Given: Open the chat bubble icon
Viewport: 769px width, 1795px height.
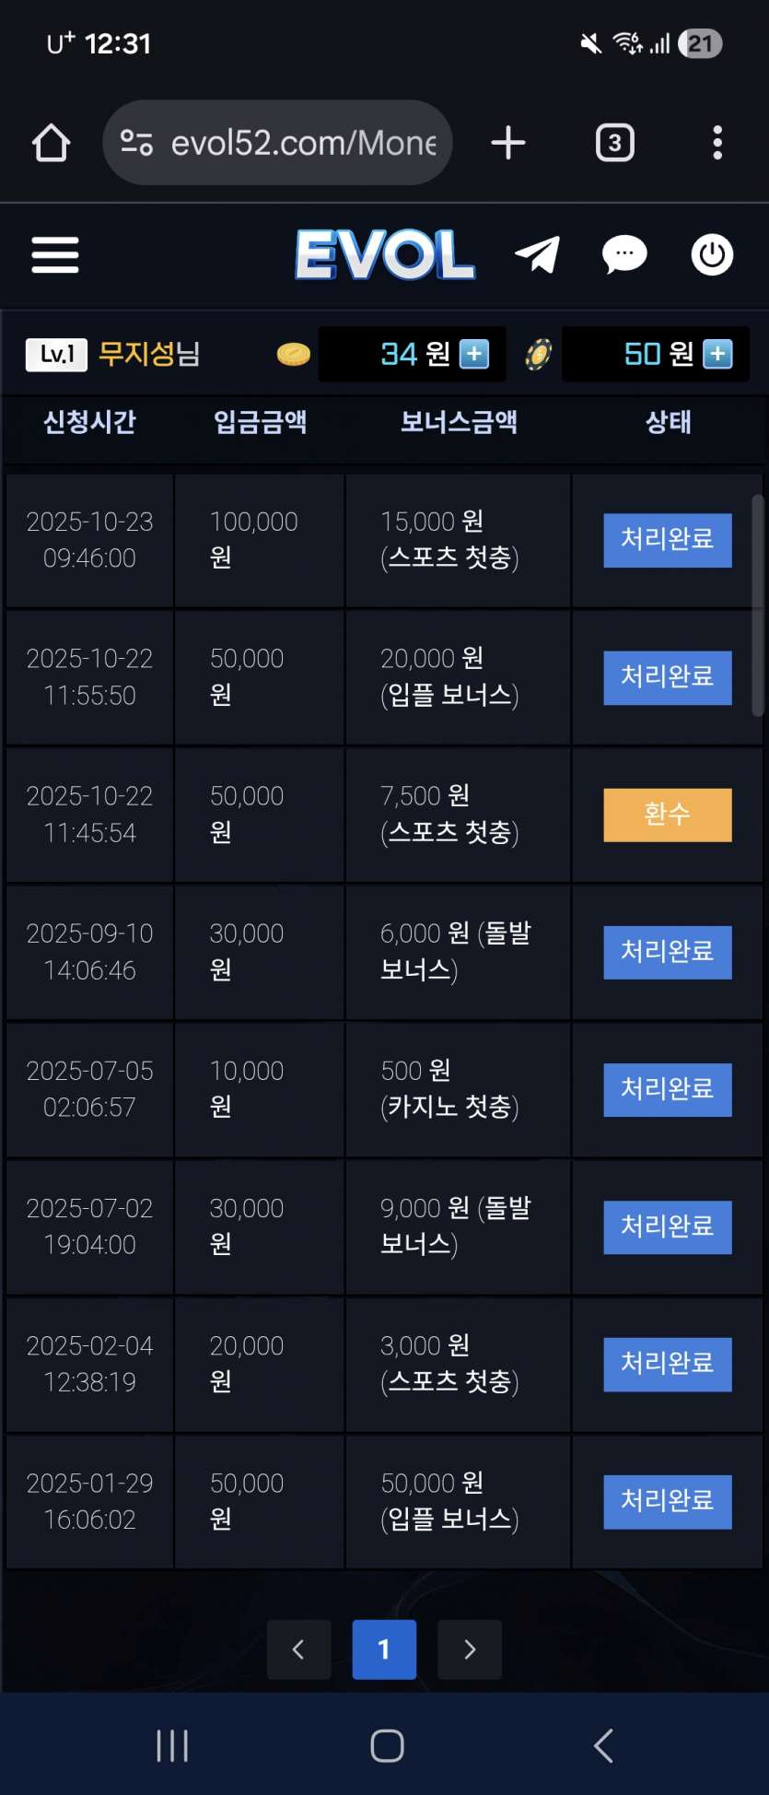Looking at the screenshot, I should 624,255.
